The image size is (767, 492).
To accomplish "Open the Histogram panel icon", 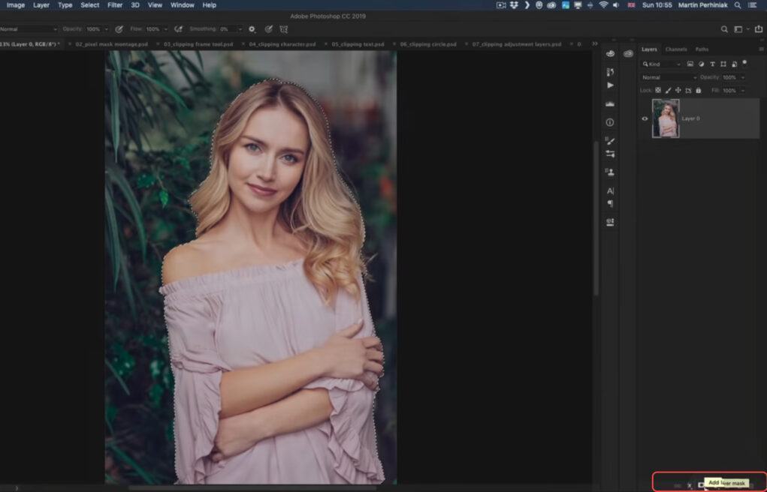I will point(610,103).
